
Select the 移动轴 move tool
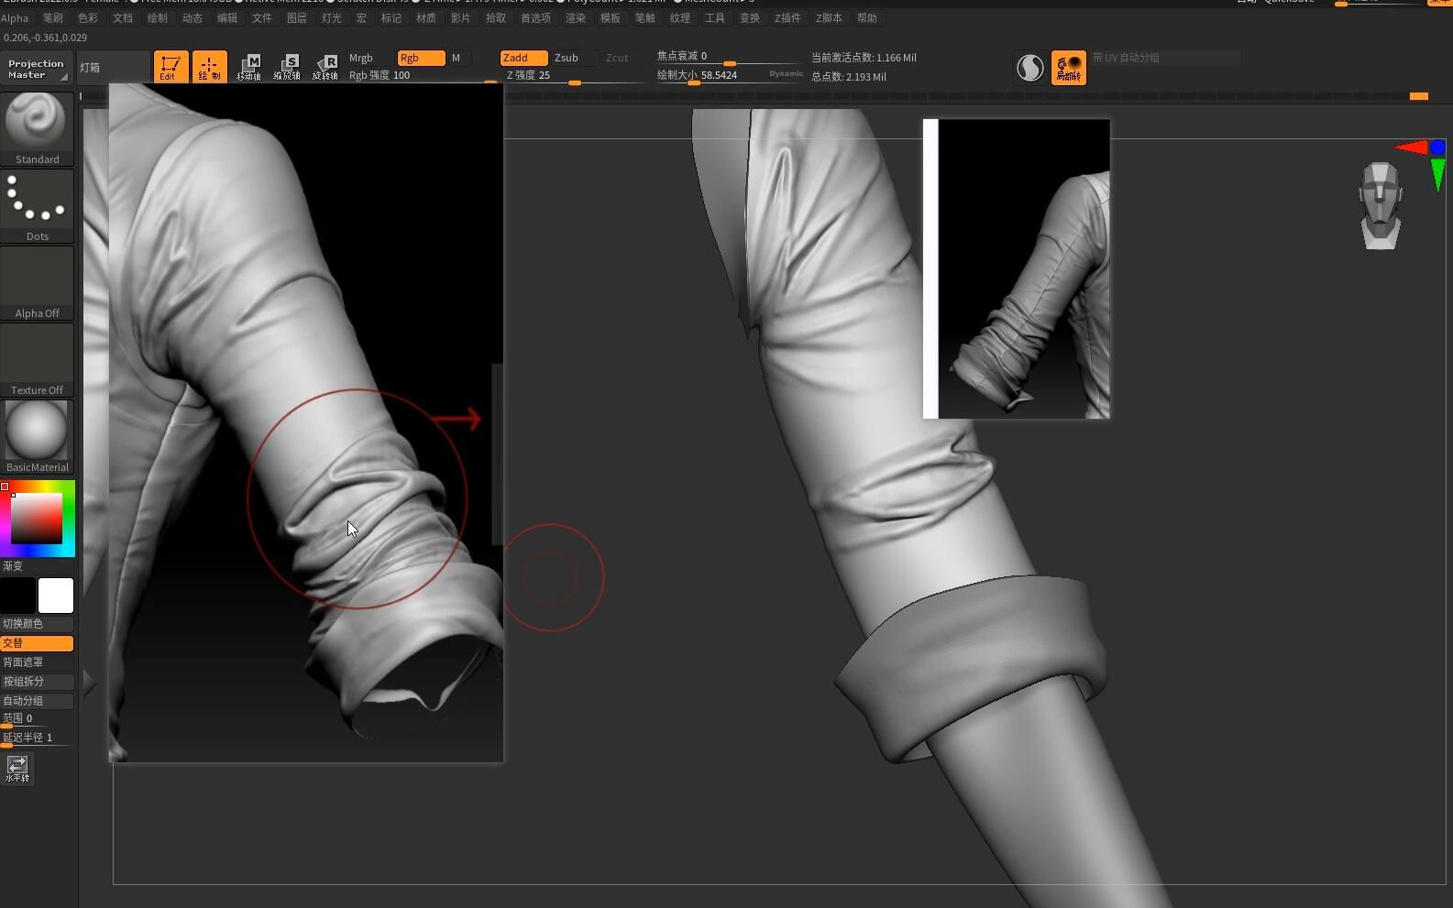[x=248, y=67]
